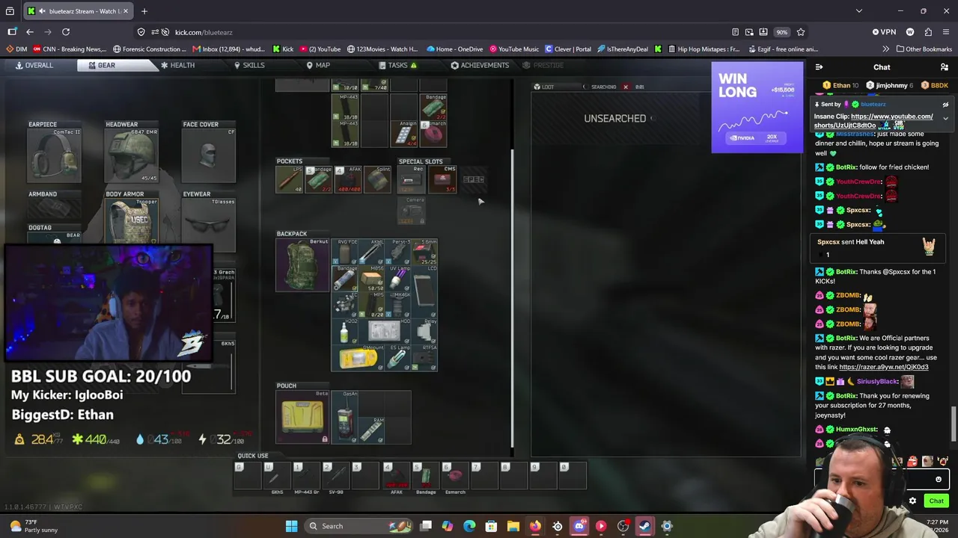Select the helmet in the Headwear slot
This screenshot has width=958, height=538.
131,155
